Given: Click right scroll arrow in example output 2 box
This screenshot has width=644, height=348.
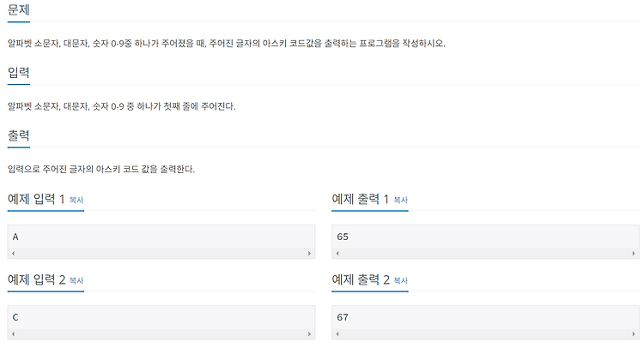Looking at the screenshot, I should (634, 334).
